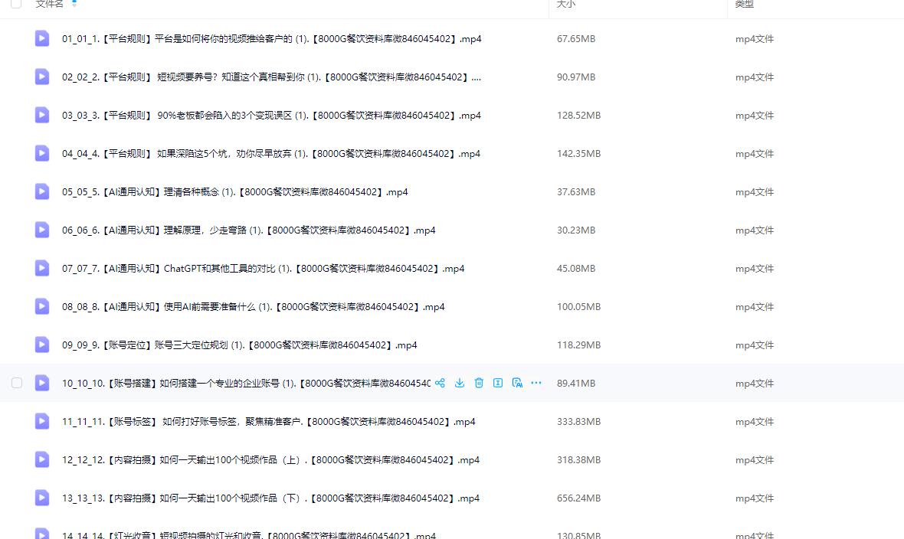Click video icon beside 账号三大定位规划 file
Screen dimensions: 904x539
tap(42, 345)
